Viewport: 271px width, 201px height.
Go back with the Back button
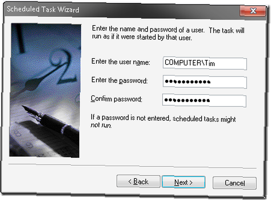pyautogui.click(x=138, y=181)
